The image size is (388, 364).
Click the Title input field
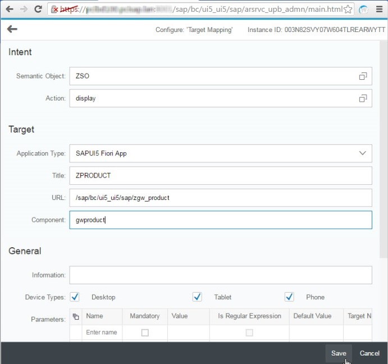(x=220, y=175)
